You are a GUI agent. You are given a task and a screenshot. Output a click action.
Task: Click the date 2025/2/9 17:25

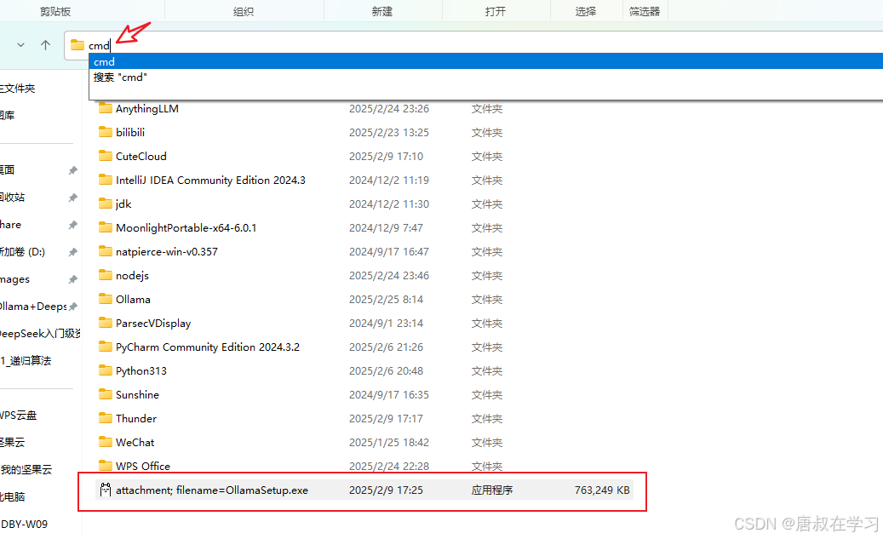tap(386, 490)
